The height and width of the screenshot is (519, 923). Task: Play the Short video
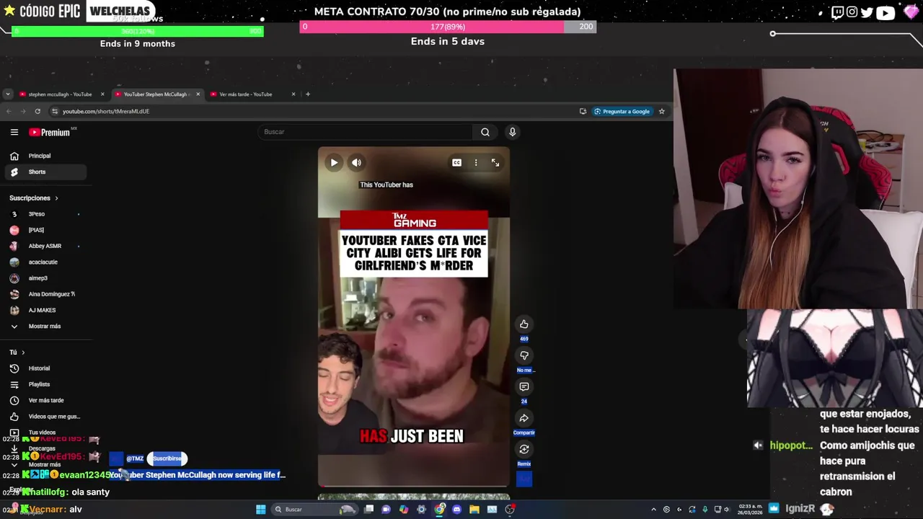(x=334, y=163)
